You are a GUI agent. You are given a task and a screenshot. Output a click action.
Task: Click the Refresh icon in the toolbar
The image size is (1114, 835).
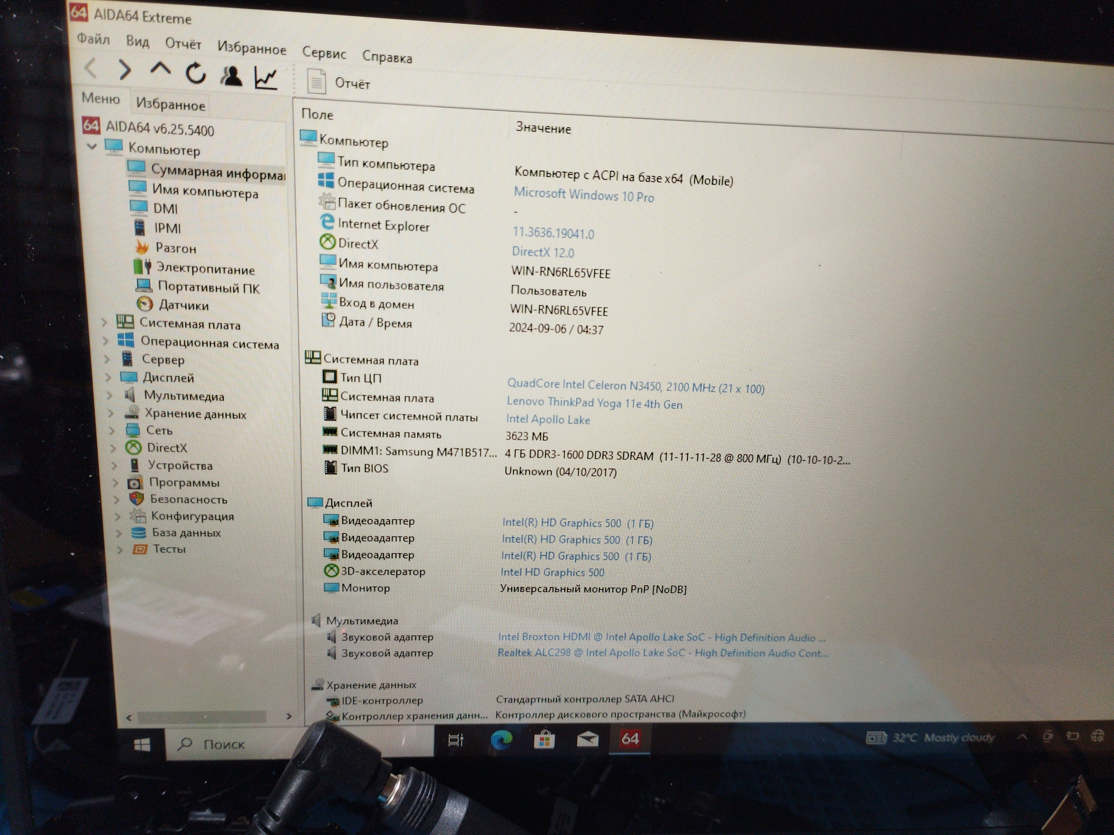(x=196, y=74)
